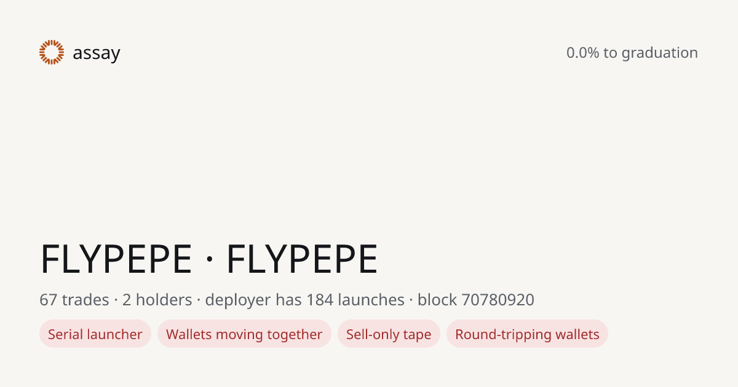Screen dimensions: 738x387
Task: Click the word block before the number
Action: click(x=437, y=300)
